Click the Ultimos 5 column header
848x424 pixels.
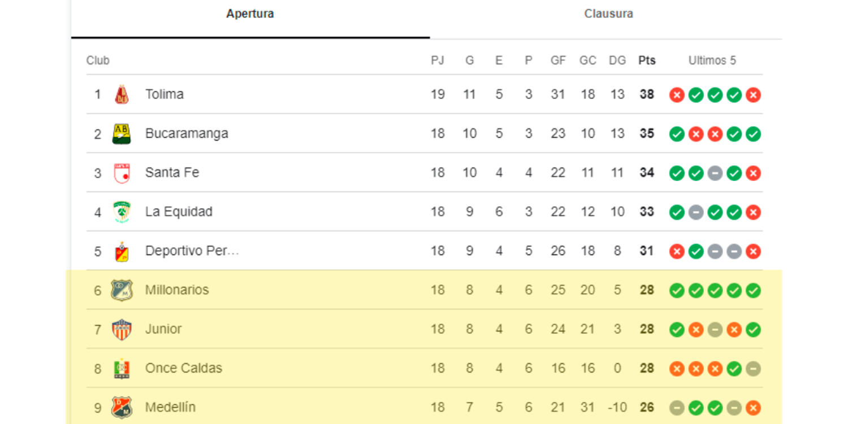(x=712, y=60)
